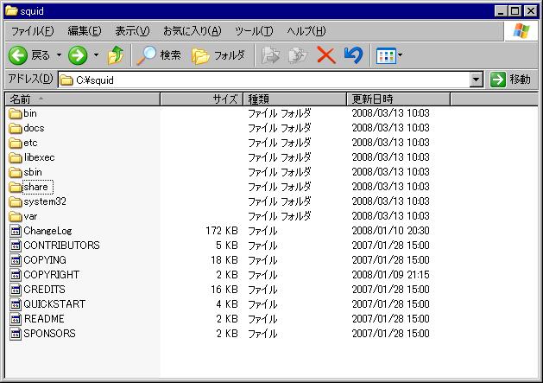
Task: Select the ChangeLog file icon
Action: coord(16,231)
